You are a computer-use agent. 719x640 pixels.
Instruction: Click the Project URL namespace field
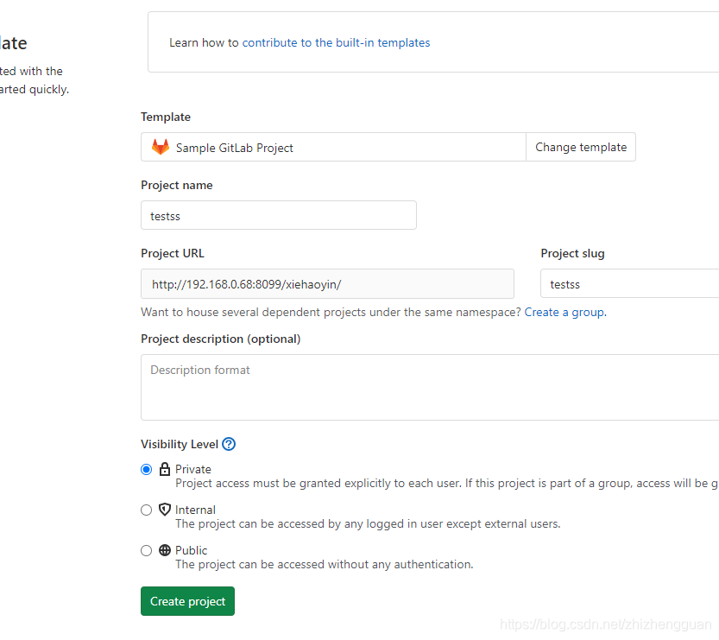tap(327, 283)
